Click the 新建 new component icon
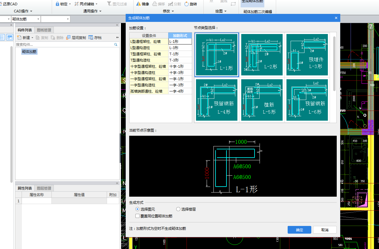Viewport: 379px width, 249px height. coord(19,38)
